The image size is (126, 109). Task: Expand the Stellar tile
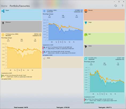point(63,62)
